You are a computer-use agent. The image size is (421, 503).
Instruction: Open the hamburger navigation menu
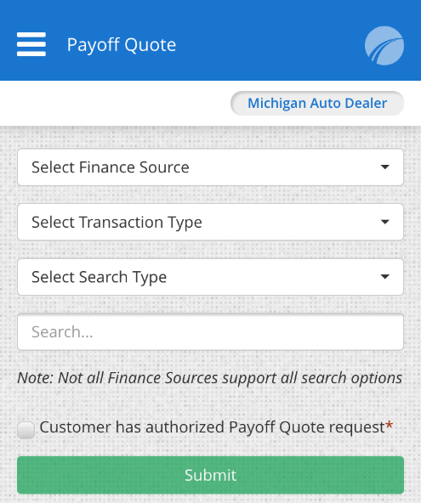click(31, 44)
